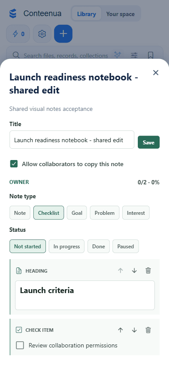The image size is (169, 367).
Task: Open the lightning credits counter button
Action: 18,34
